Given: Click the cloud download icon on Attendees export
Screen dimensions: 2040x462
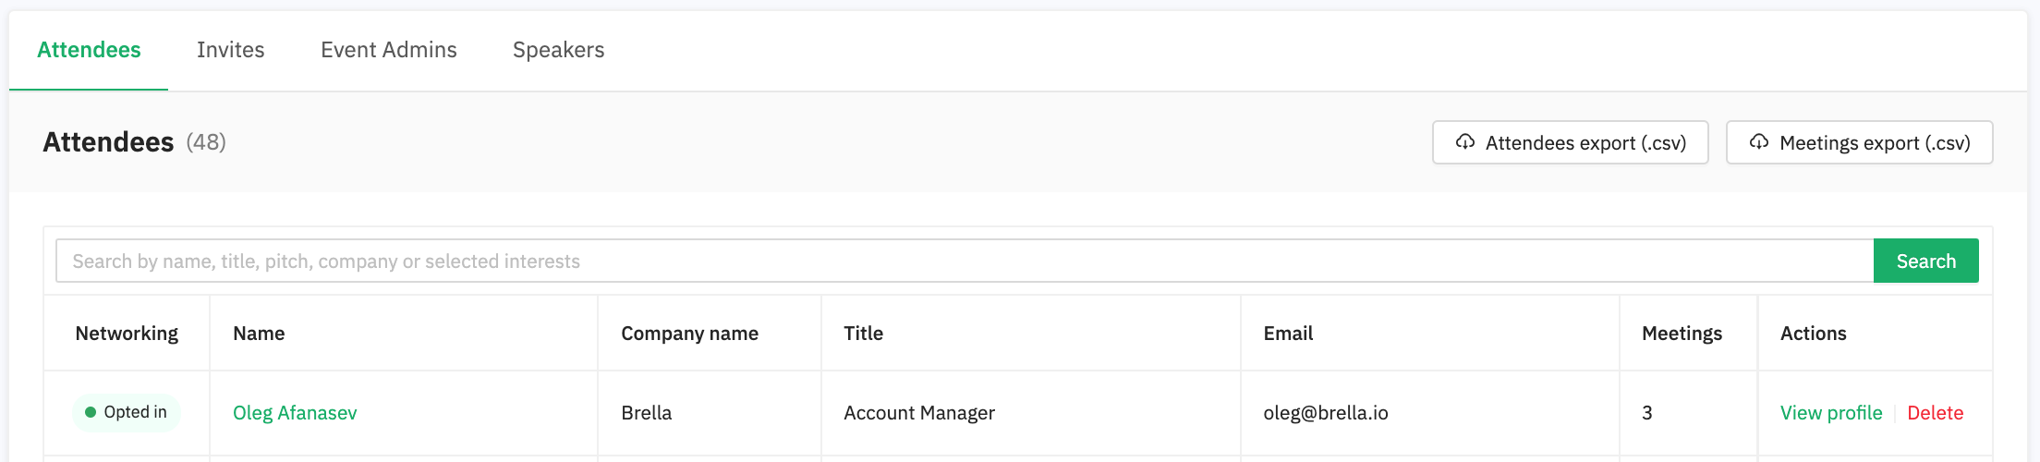Looking at the screenshot, I should (1465, 142).
